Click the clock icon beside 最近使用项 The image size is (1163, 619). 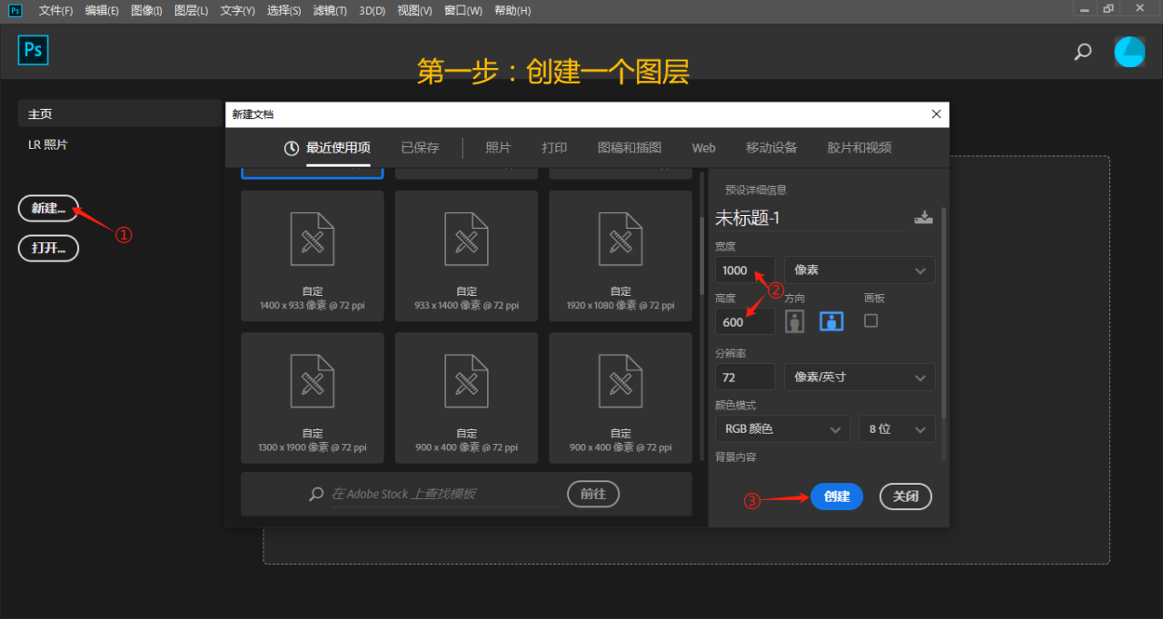[292, 148]
